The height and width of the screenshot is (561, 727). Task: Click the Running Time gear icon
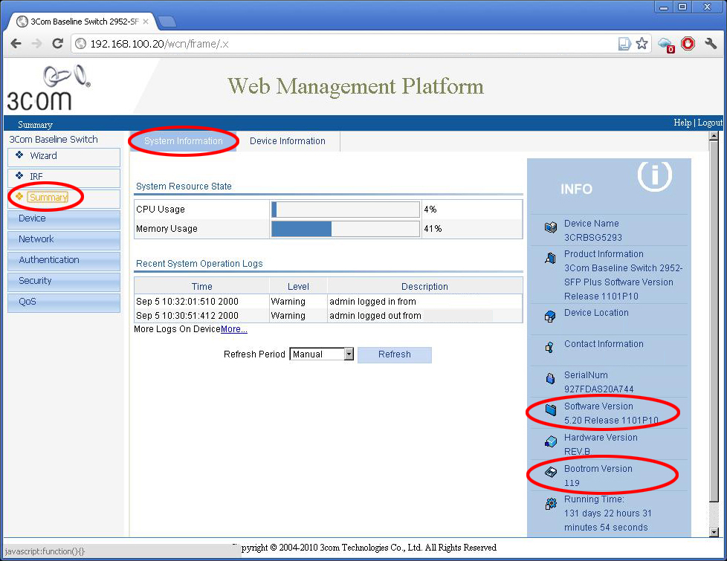[x=551, y=504]
